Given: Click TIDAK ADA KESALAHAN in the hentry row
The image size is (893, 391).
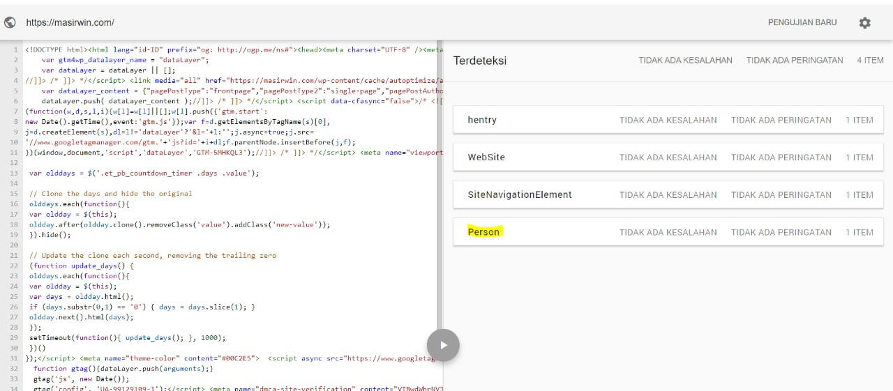Looking at the screenshot, I should [668, 120].
